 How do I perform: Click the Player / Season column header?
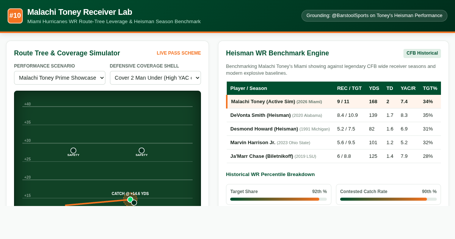coord(249,88)
